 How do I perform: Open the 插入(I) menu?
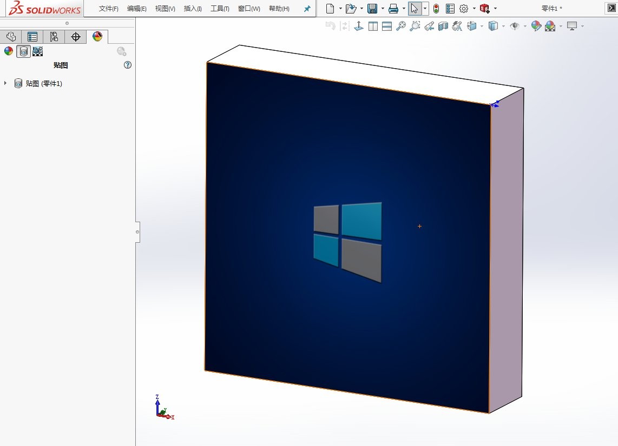pos(193,9)
